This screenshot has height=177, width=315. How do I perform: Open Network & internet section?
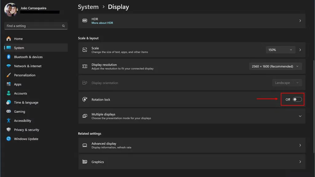tap(36, 66)
